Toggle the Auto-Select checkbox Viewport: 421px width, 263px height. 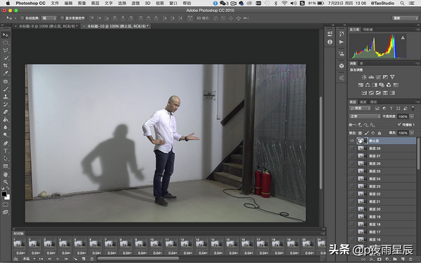click(x=22, y=18)
